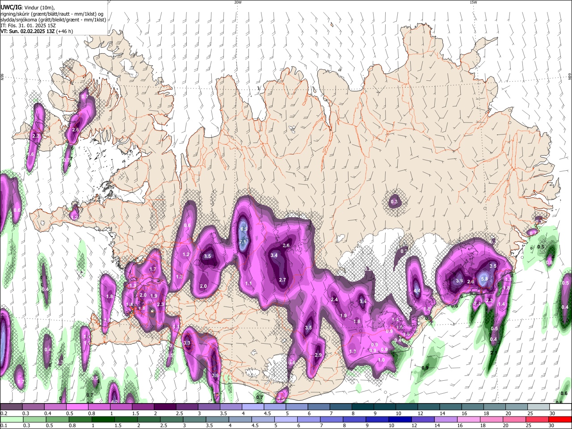Click the pale green first swatch in the rain legend
Image resolution: width=572 pixels, height=429 pixels.
pos(11,420)
